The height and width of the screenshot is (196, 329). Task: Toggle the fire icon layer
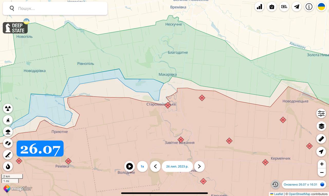click(8, 166)
